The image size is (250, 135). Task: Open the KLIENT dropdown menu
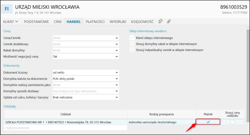click(x=11, y=22)
